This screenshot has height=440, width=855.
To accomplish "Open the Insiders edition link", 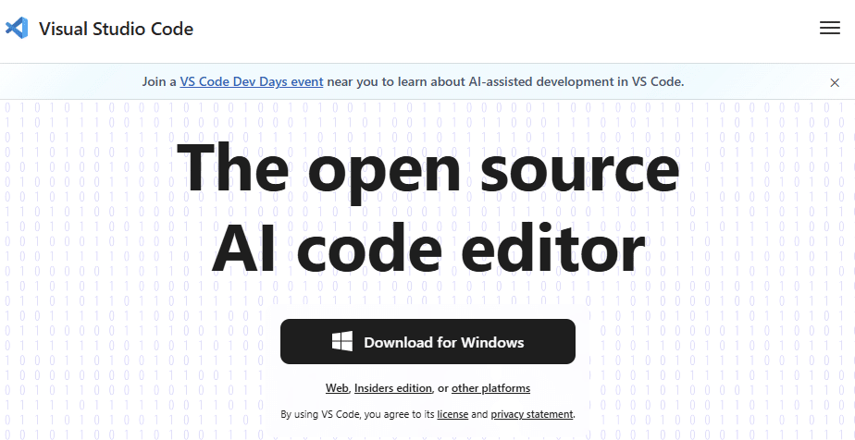I will tap(393, 388).
